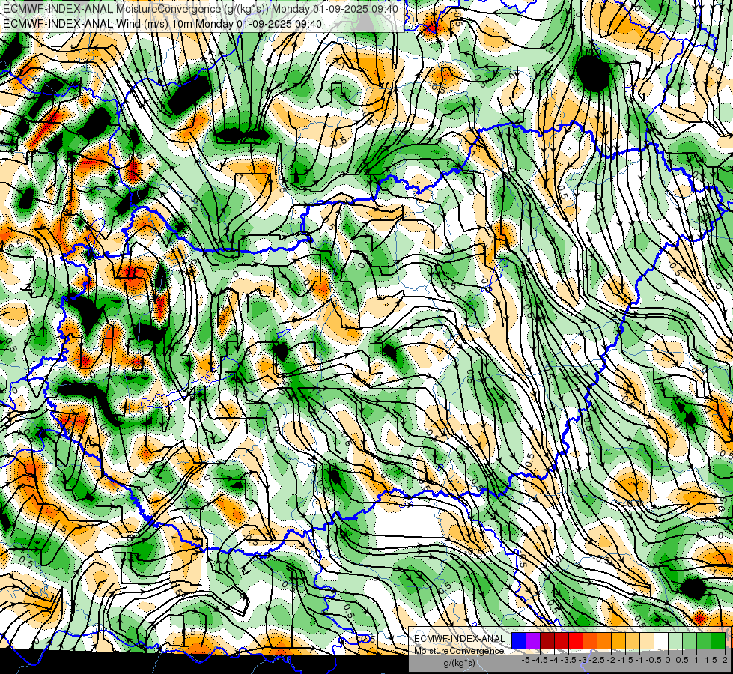Click the legend label MoistureConvergence
This screenshot has height=674, width=733.
[459, 651]
